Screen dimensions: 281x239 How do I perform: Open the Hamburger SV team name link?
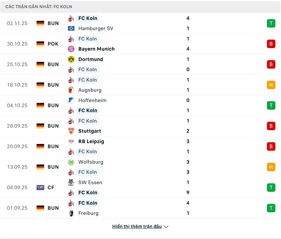96,28
